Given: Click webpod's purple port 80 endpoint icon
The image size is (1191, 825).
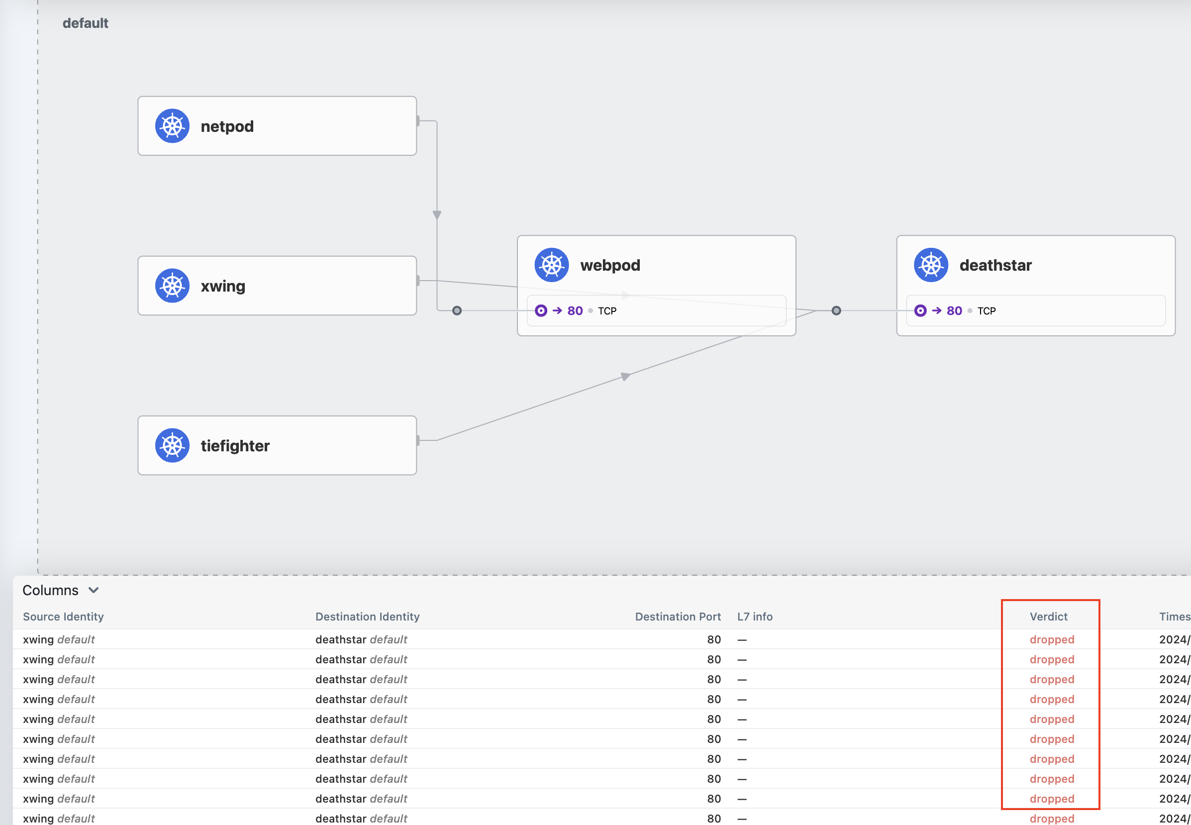Looking at the screenshot, I should click(x=540, y=310).
